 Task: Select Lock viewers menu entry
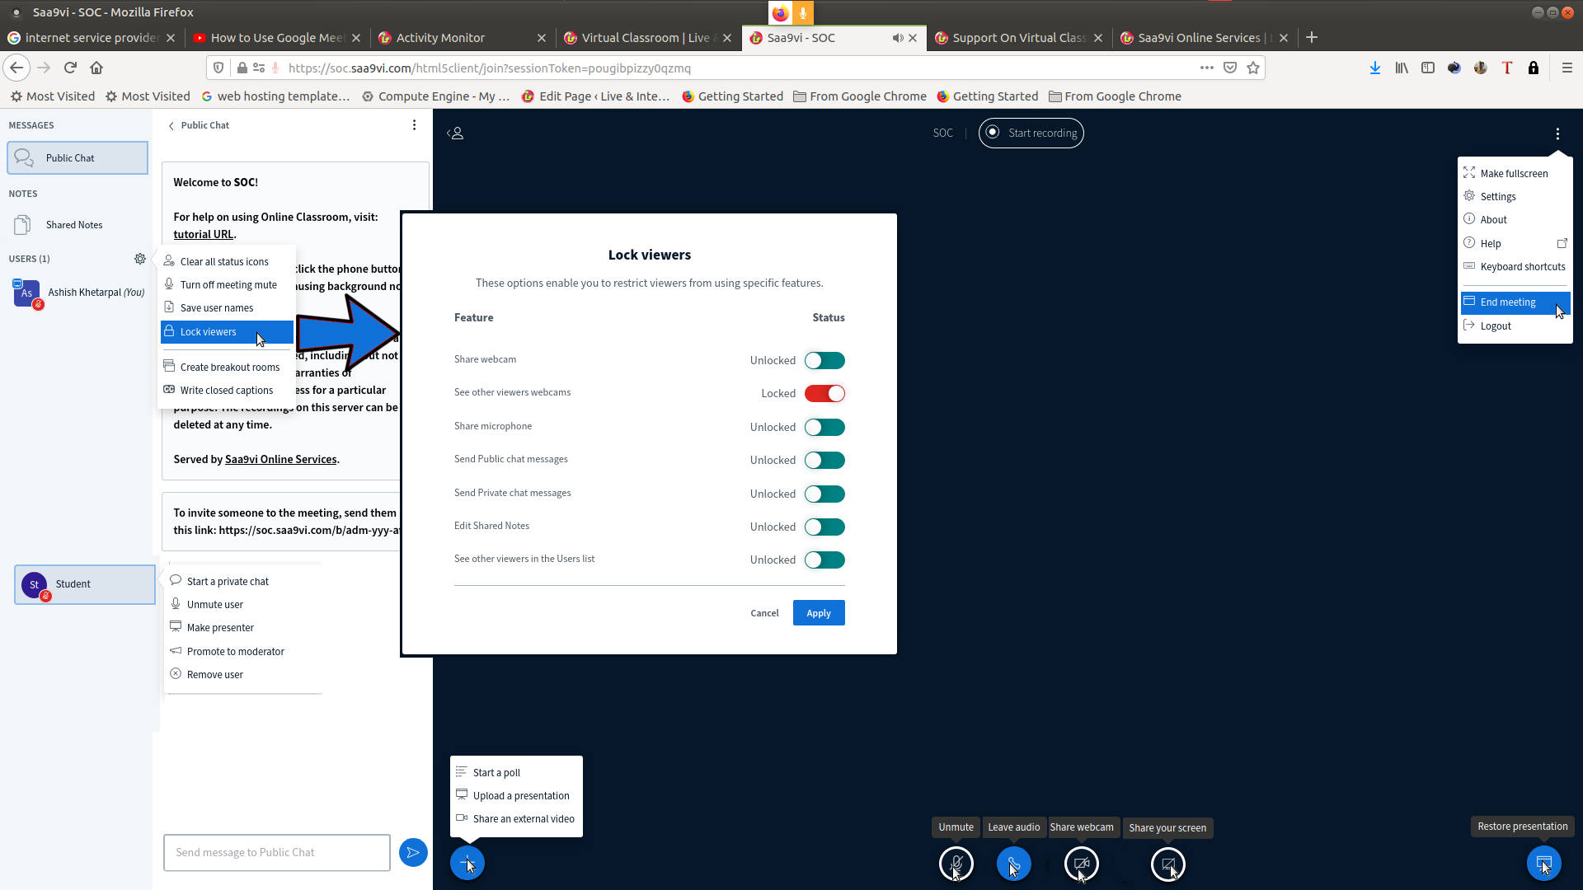point(227,331)
